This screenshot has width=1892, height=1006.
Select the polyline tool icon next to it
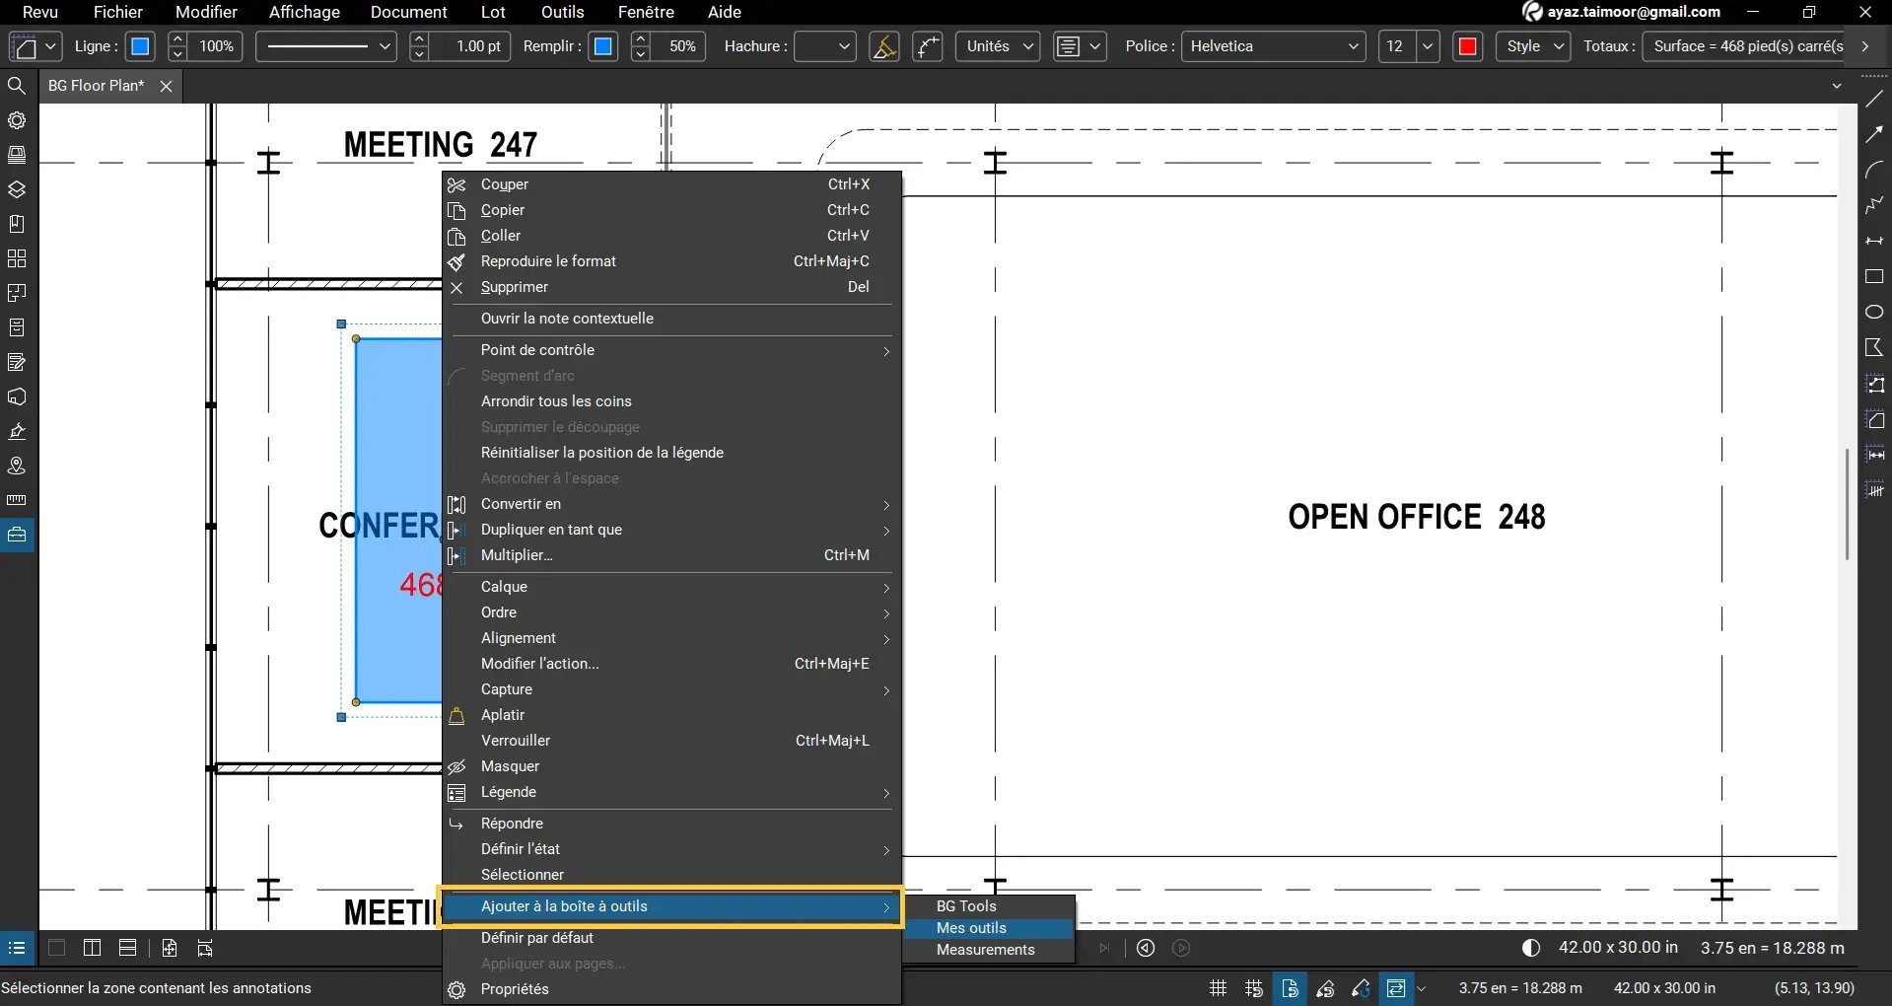927,46
